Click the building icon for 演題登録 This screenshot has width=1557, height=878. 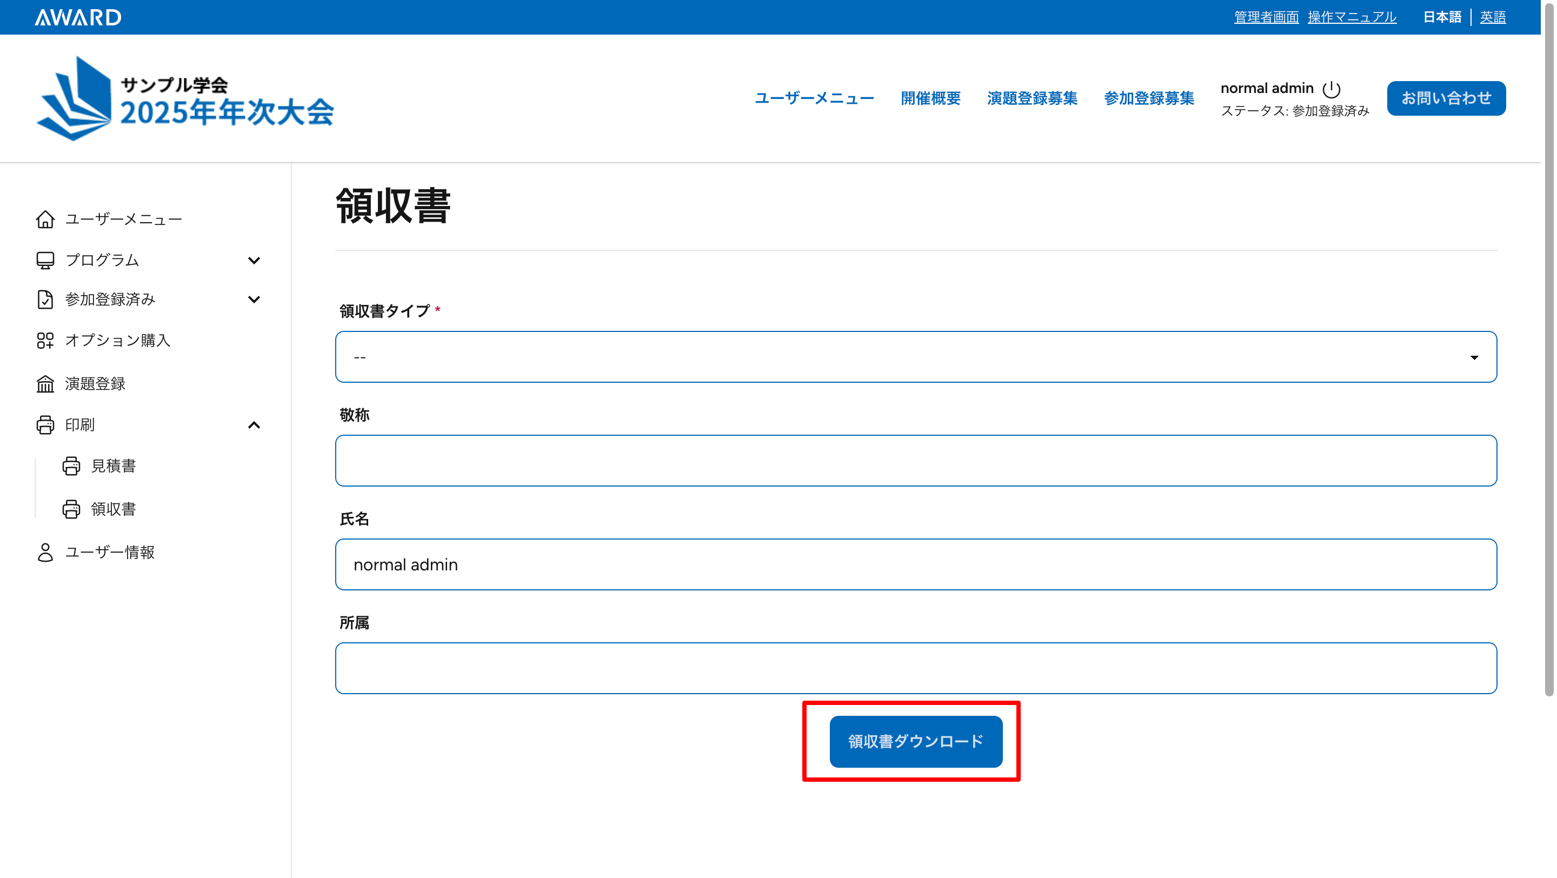coord(45,384)
